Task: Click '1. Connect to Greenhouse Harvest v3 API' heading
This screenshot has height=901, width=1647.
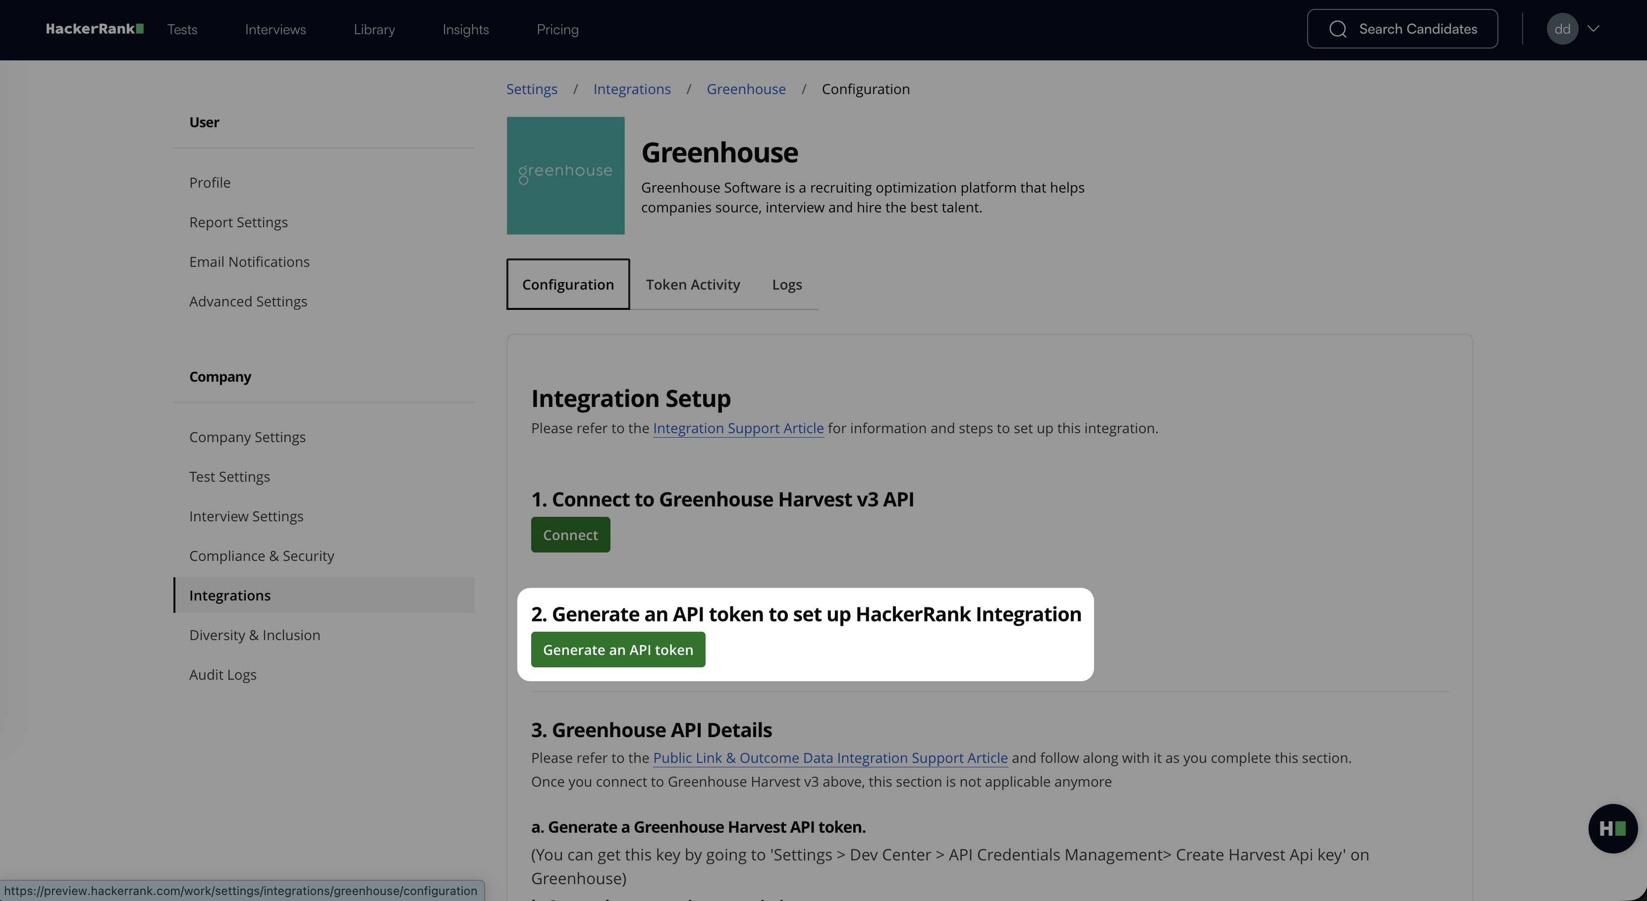Action: click(722, 499)
